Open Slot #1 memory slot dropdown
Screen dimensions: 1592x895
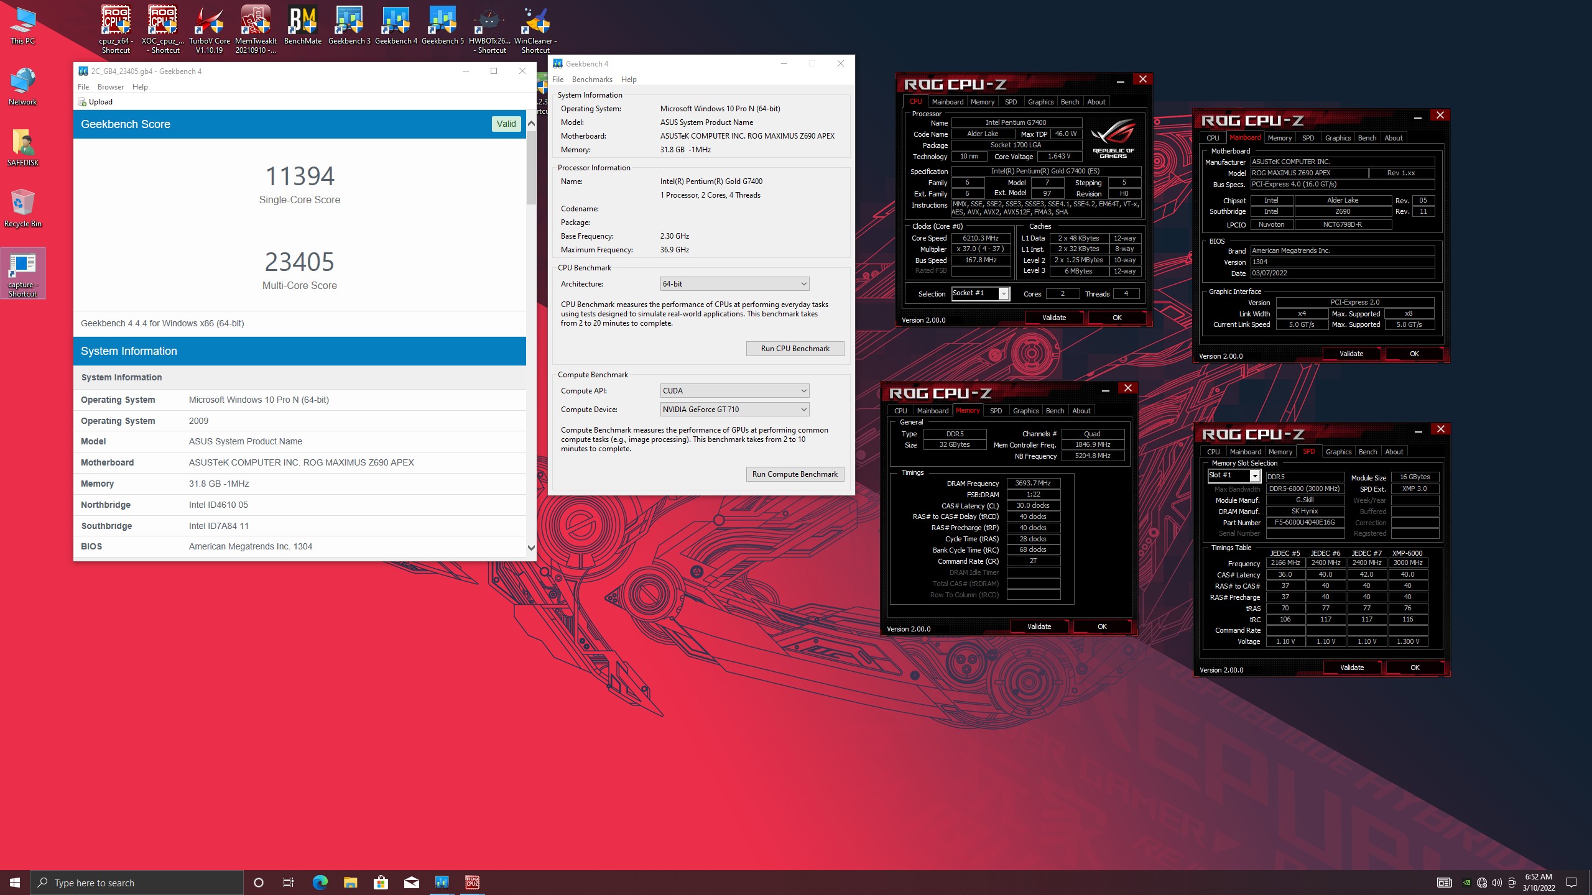click(1234, 475)
